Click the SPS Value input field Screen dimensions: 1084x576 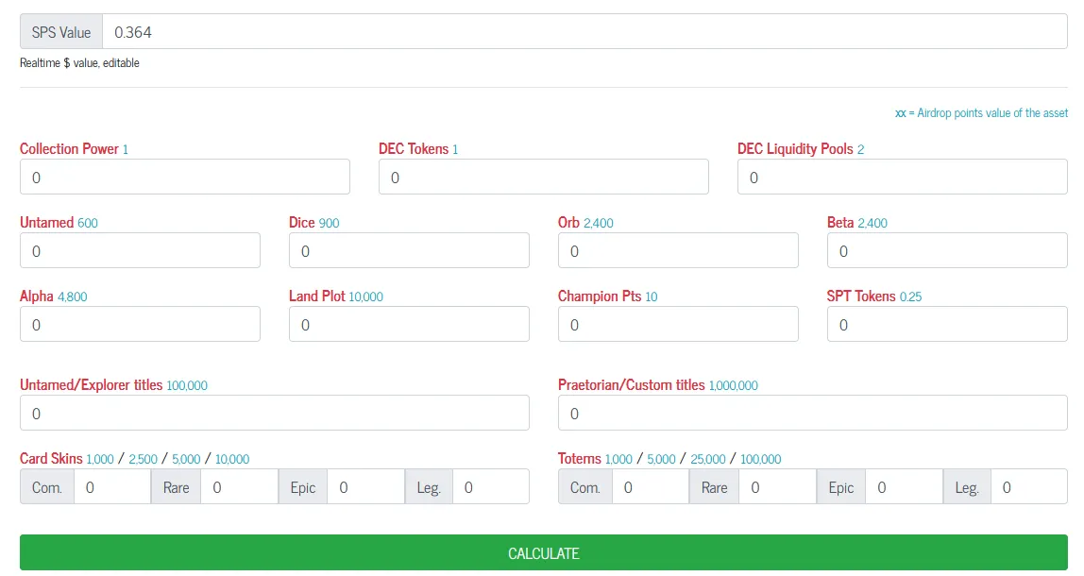(584, 32)
